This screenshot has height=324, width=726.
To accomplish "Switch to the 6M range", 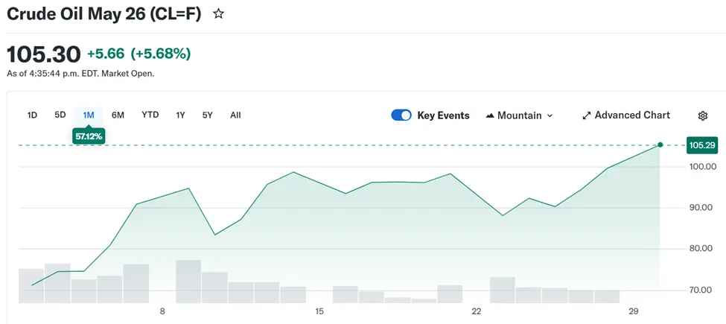I will click(x=118, y=115).
